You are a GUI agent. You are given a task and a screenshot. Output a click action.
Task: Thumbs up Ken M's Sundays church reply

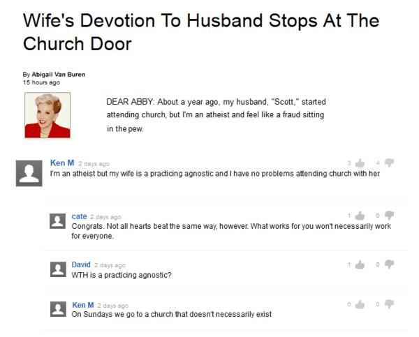click(361, 304)
